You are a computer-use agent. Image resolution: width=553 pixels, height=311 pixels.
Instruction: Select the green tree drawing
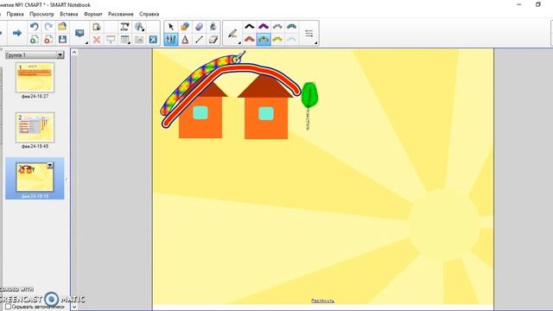coord(309,95)
